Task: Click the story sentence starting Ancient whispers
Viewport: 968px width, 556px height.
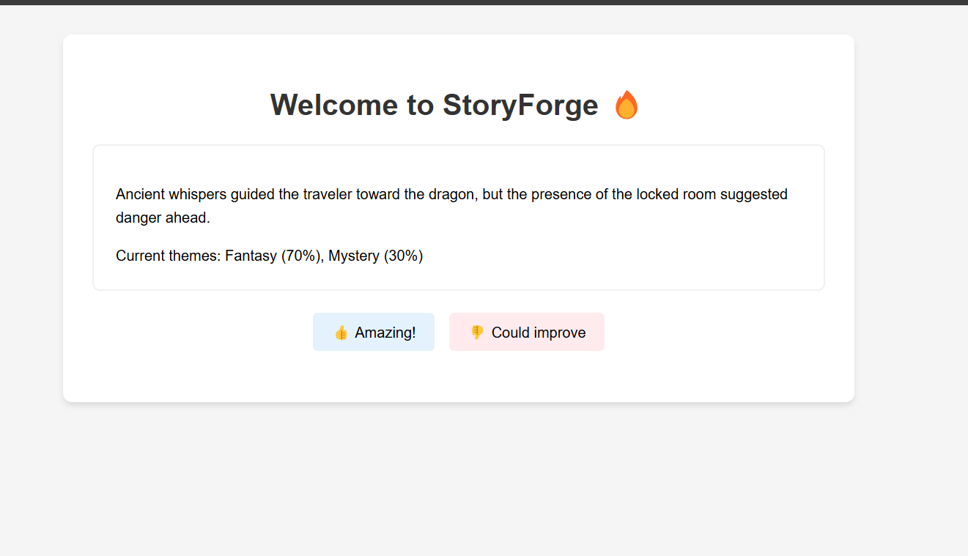Action: pyautogui.click(x=451, y=206)
